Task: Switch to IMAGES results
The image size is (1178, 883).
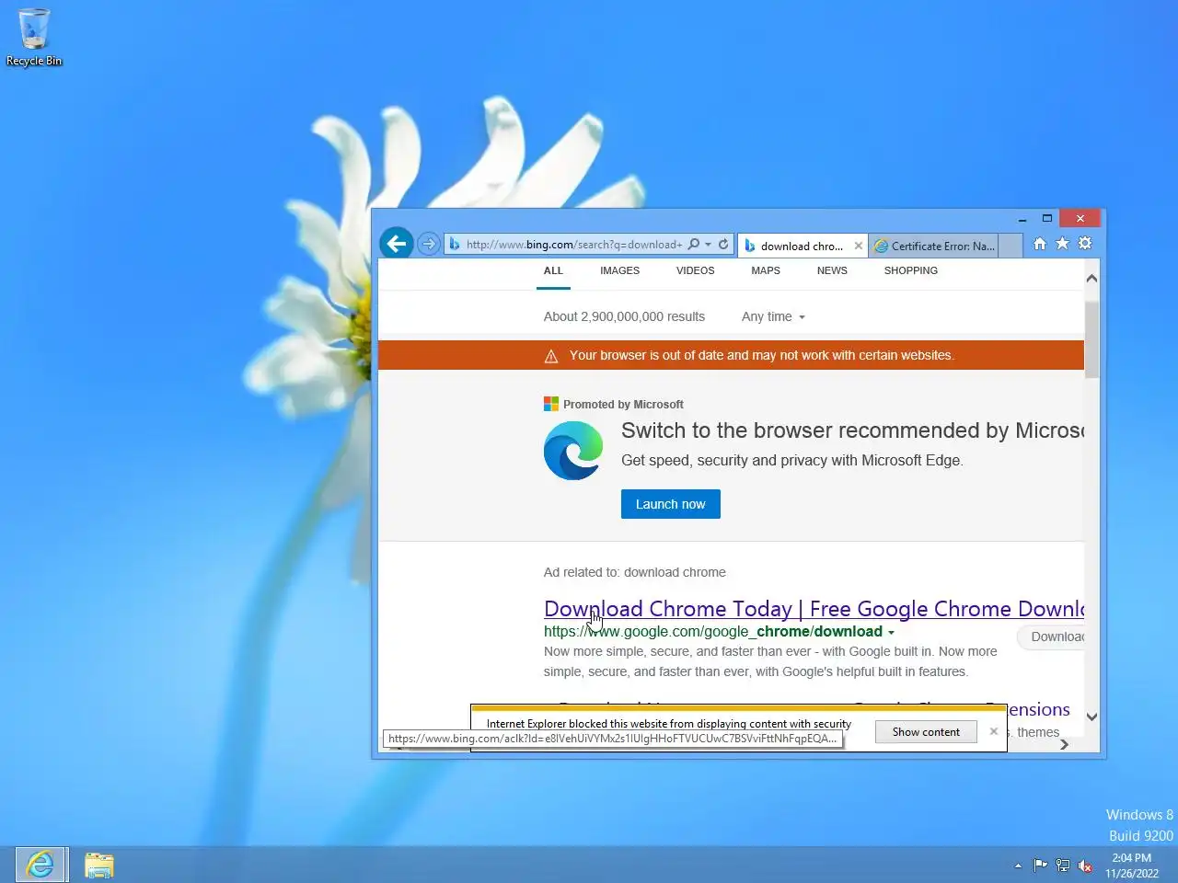Action: coord(619,270)
